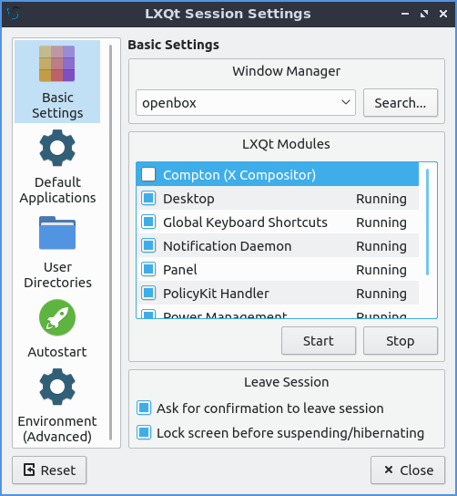
Task: Expand the openbox window manager dropdown arrow
Action: click(346, 102)
